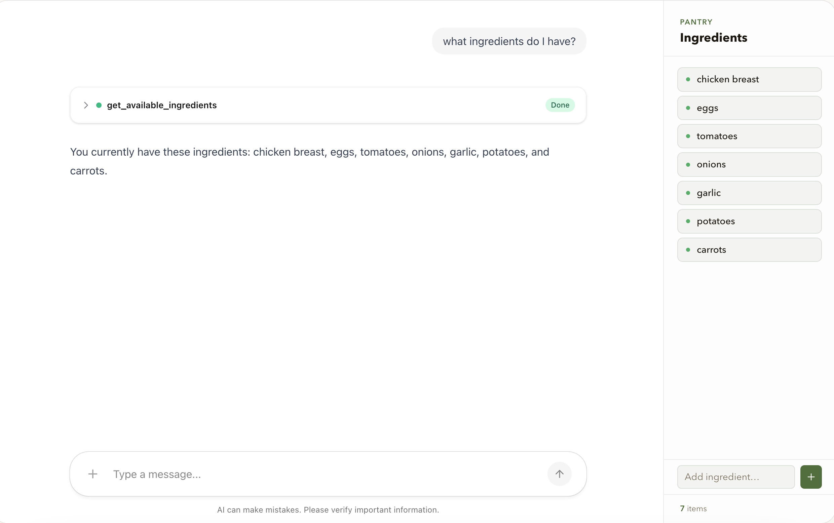Click the PANTRY label
The image size is (834, 523).
(x=696, y=22)
